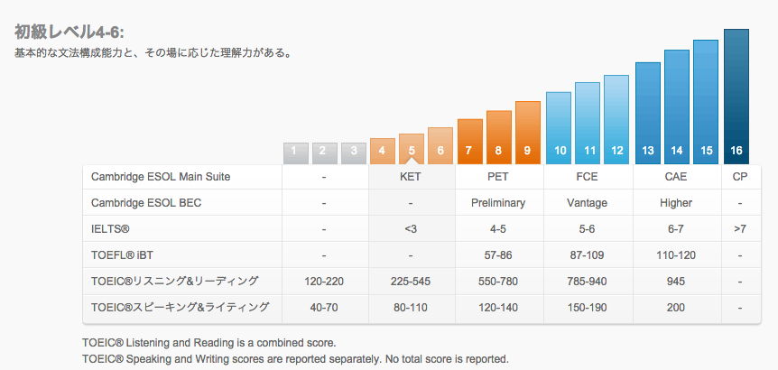Select the level 4 orange bar
This screenshot has width=778, height=370.
click(382, 152)
